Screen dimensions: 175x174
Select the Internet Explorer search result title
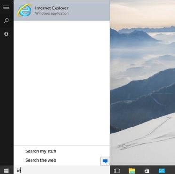pos(52,8)
